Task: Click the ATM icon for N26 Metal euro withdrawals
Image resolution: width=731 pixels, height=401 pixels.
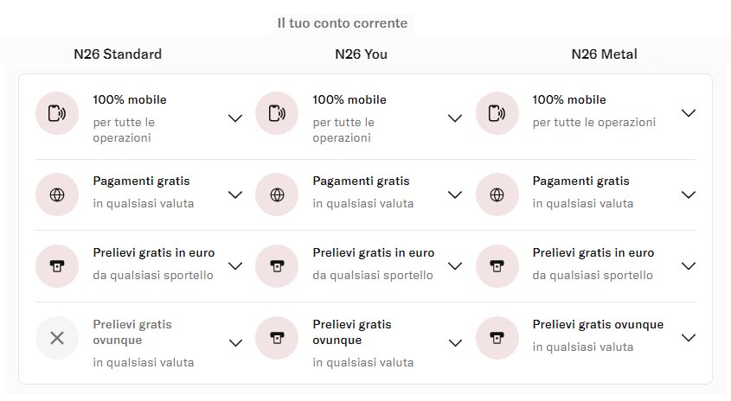Action: coord(497,266)
